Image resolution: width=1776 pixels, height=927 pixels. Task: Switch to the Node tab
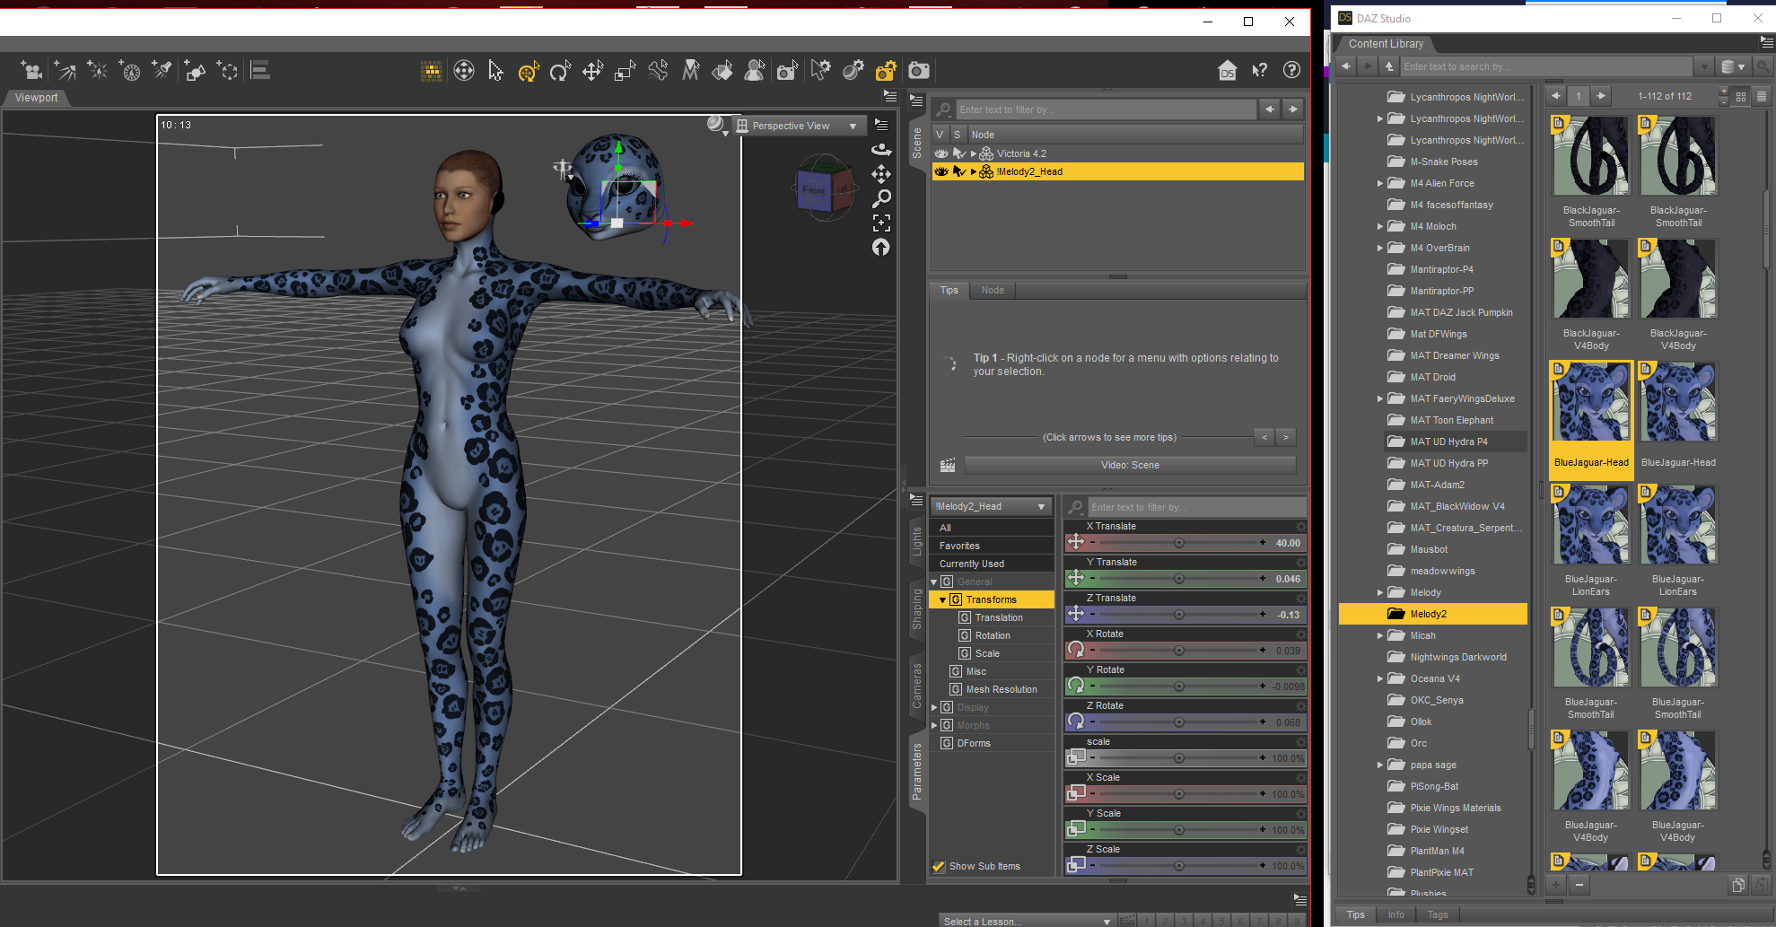coord(992,290)
